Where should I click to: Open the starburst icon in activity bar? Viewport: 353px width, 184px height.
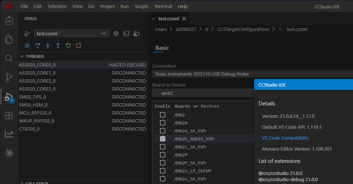tap(9, 153)
